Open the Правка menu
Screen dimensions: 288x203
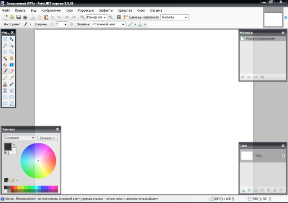click(20, 11)
